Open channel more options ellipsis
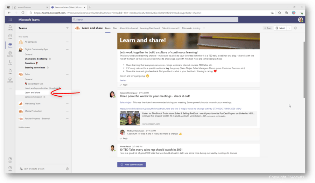Screen dimensions: 315x183 coord(301,28)
